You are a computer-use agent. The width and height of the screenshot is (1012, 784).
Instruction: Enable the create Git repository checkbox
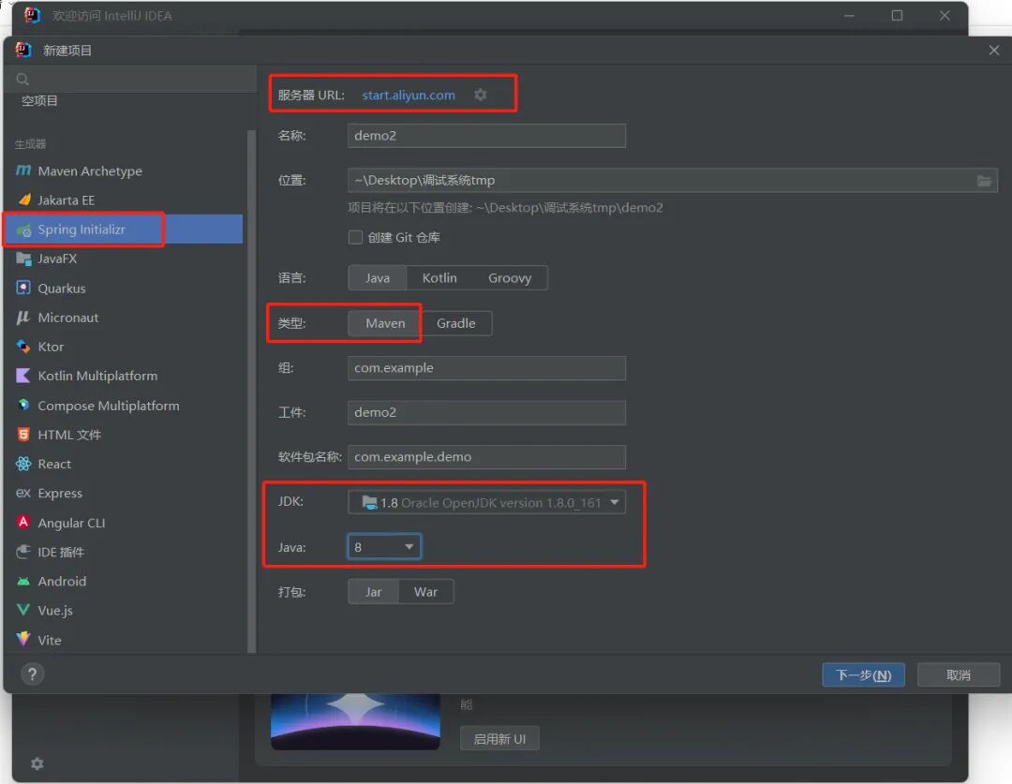pos(355,238)
